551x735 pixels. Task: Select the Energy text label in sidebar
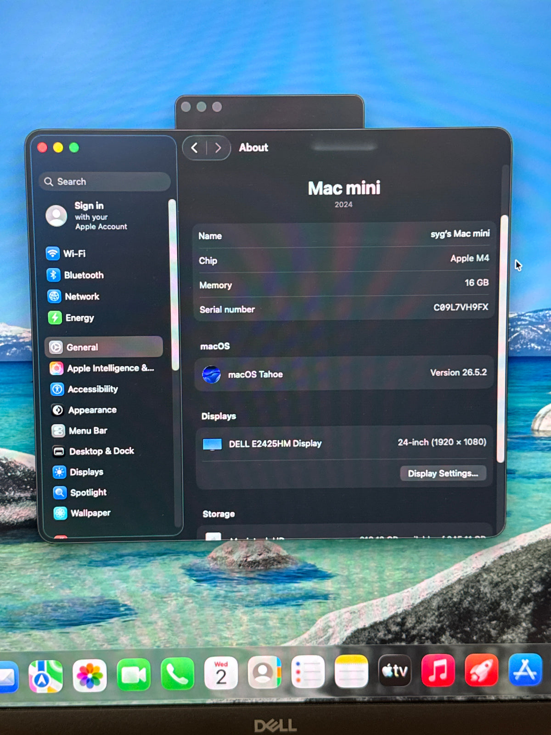80,318
